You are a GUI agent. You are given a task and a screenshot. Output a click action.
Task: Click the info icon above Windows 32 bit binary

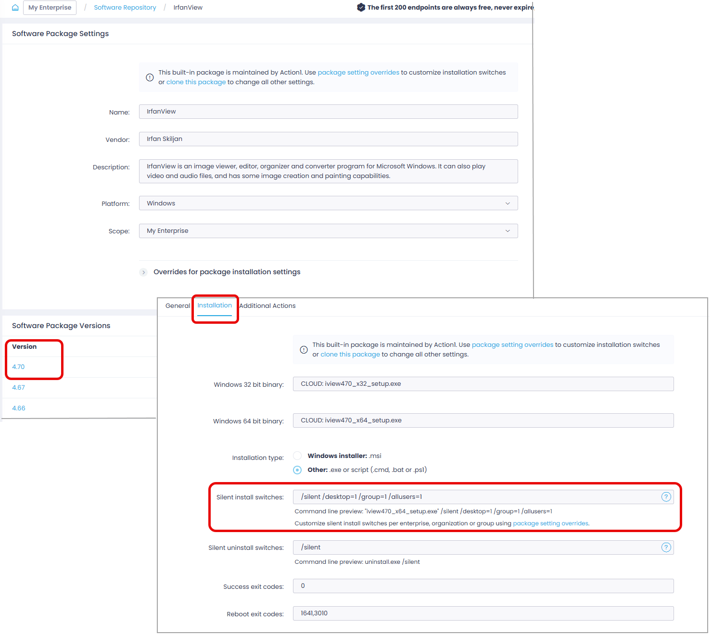click(x=304, y=350)
